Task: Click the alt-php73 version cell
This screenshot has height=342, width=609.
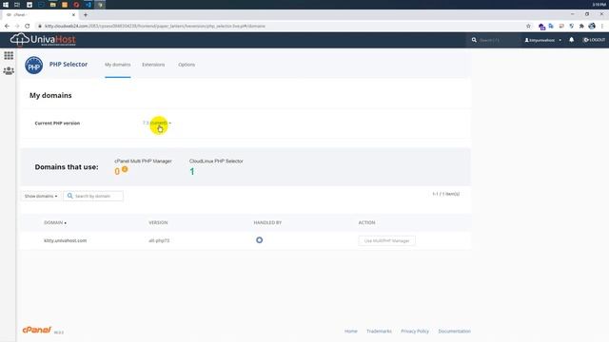Action: click(159, 240)
